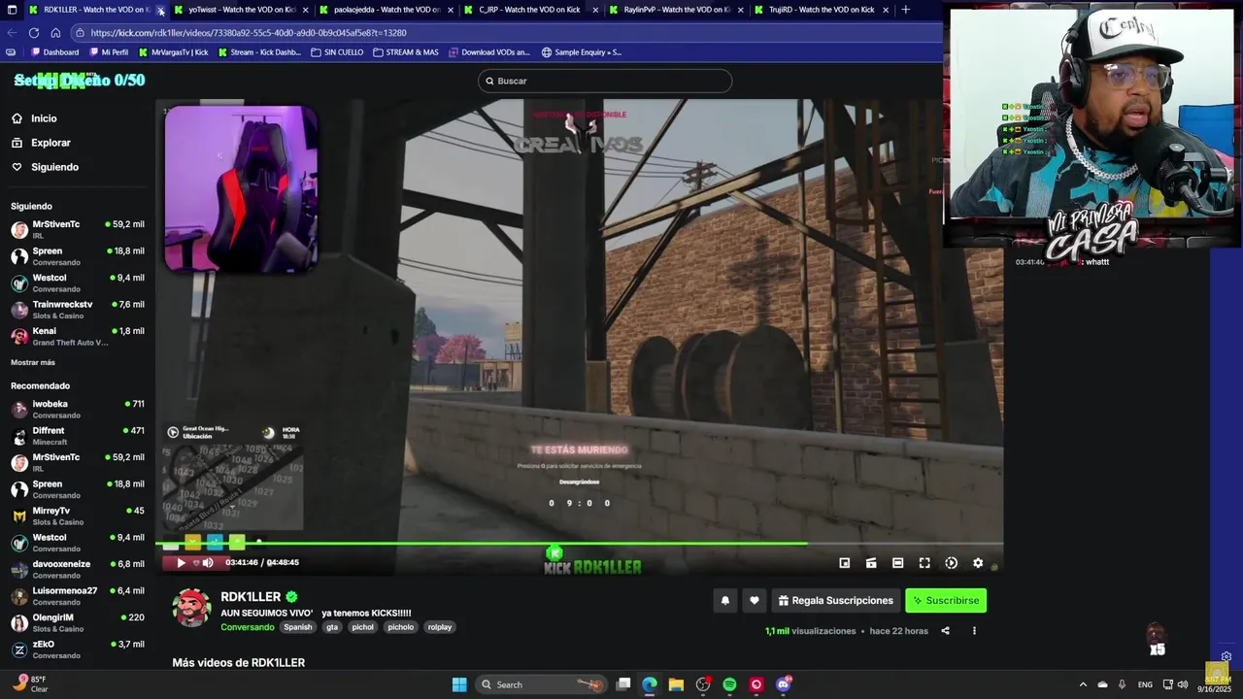Open playback speed control in player

[x=952, y=563]
